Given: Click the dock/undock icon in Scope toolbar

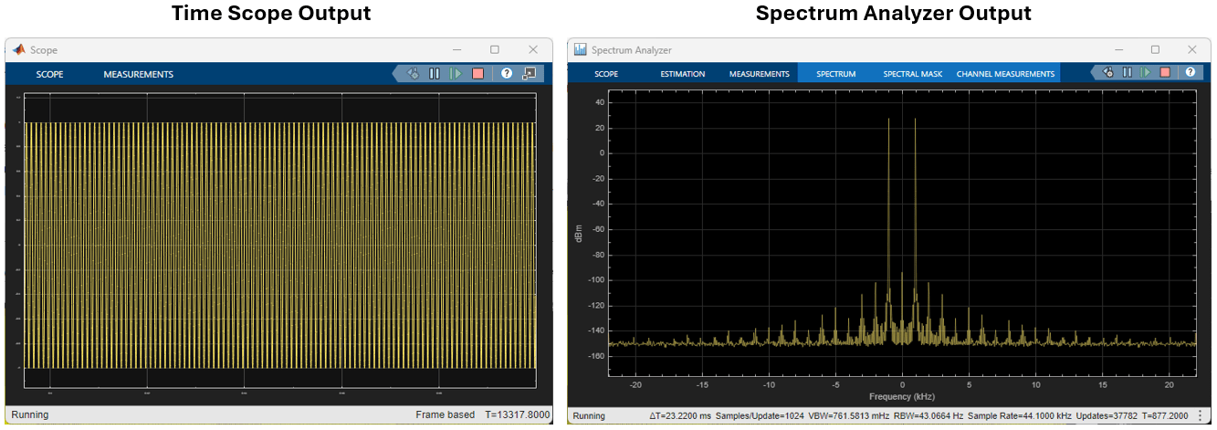Looking at the screenshot, I should click(530, 73).
